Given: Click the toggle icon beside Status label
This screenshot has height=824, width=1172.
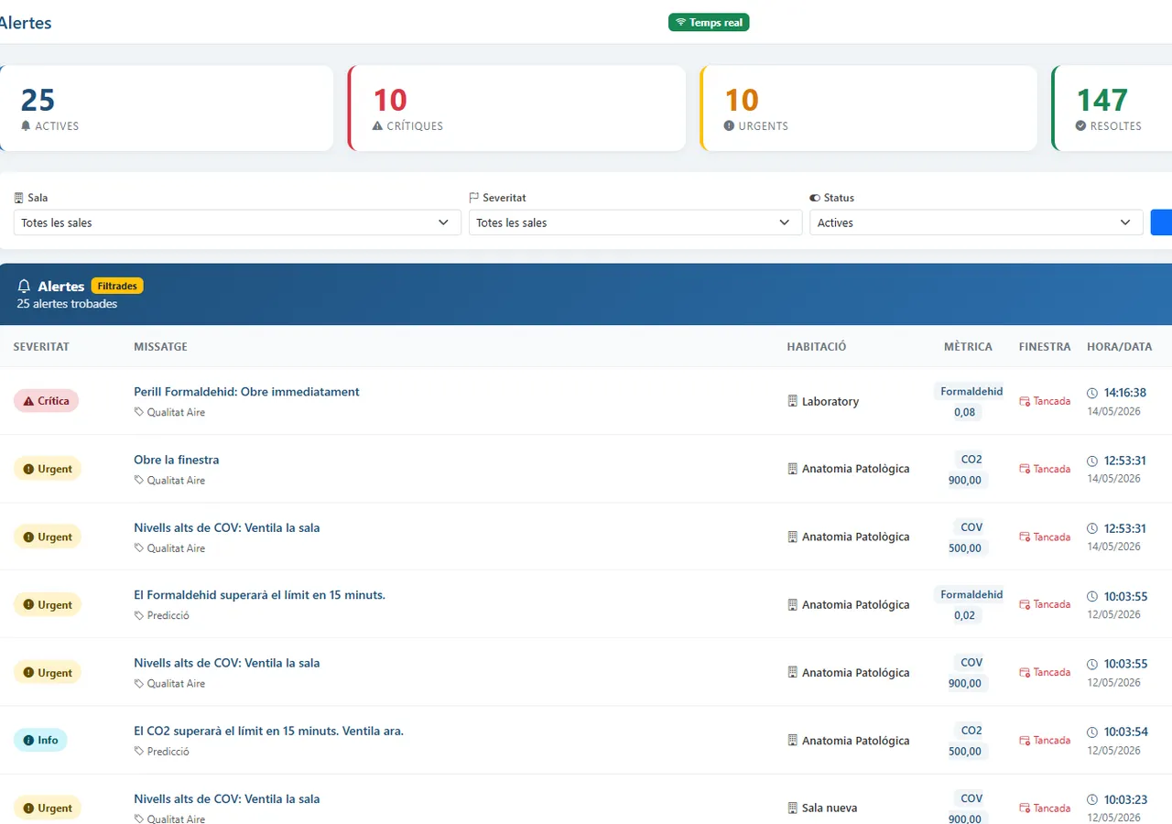Looking at the screenshot, I should tap(815, 198).
